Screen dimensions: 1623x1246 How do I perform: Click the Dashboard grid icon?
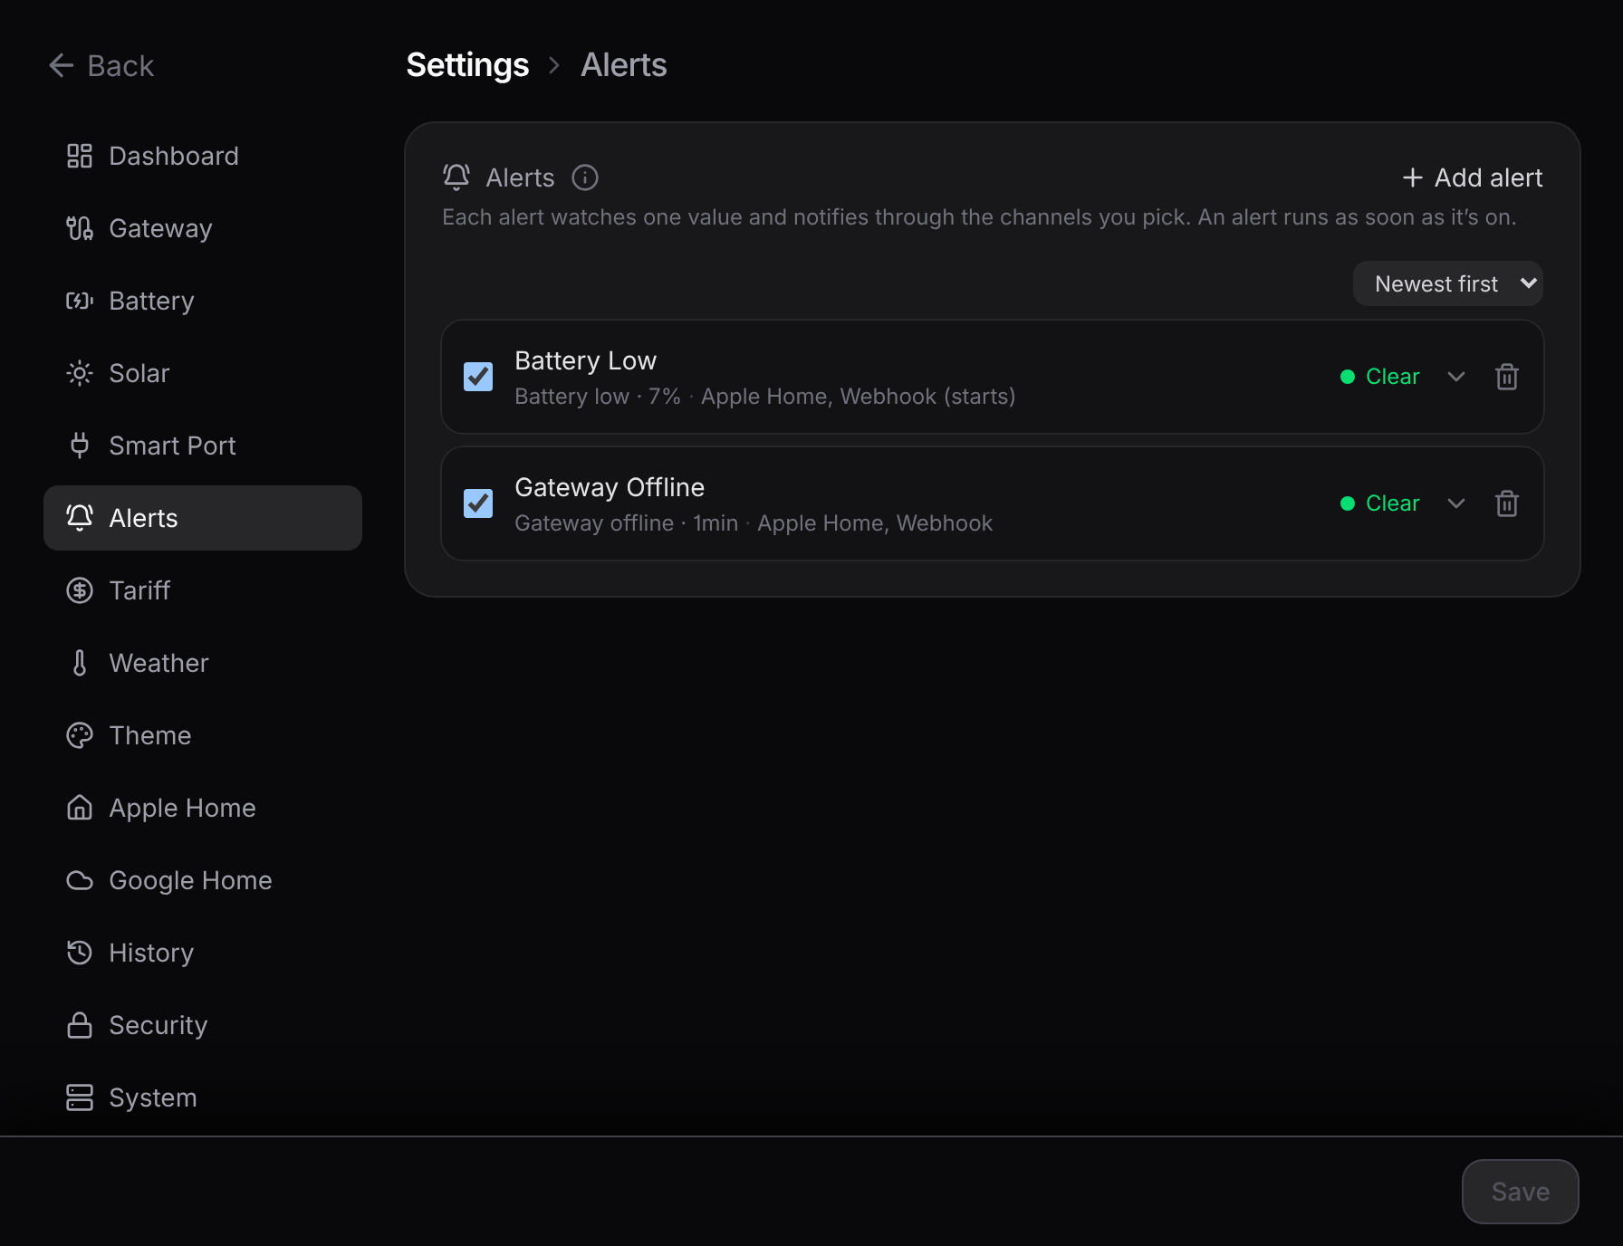80,156
